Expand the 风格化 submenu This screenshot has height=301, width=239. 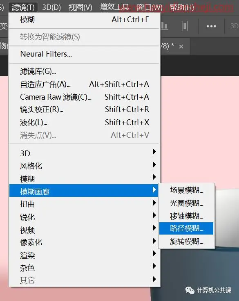(84, 166)
